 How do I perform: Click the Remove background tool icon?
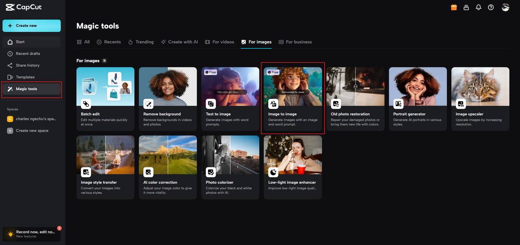pyautogui.click(x=148, y=104)
